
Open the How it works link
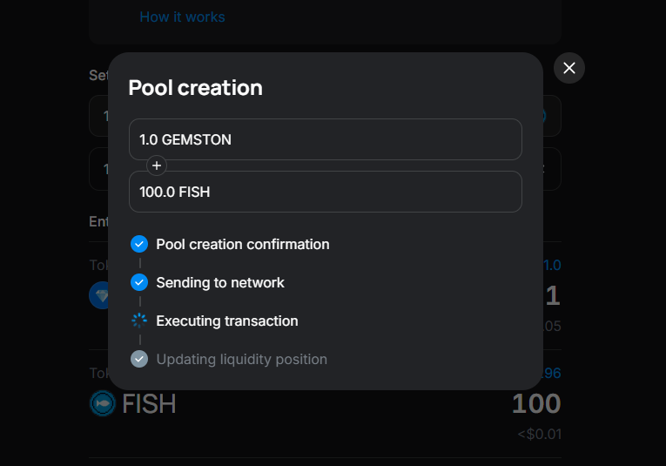[182, 17]
